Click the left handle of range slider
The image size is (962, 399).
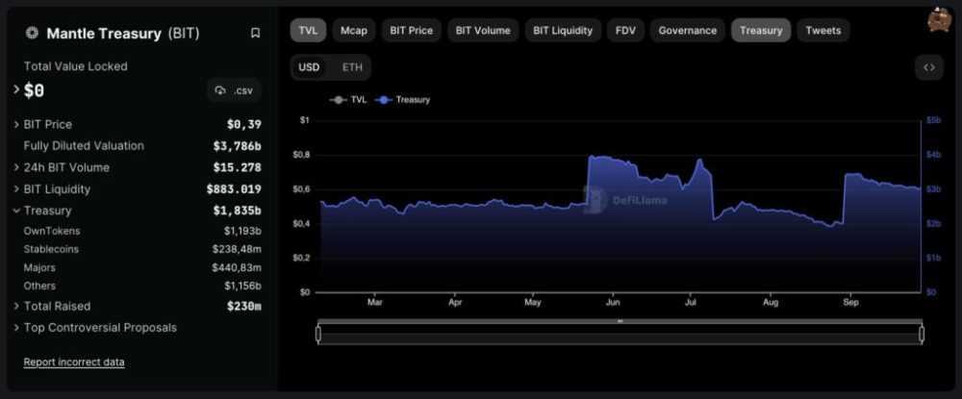point(317,334)
